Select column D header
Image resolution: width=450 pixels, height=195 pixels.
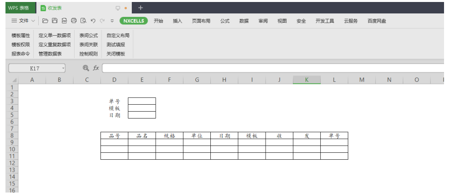114,80
